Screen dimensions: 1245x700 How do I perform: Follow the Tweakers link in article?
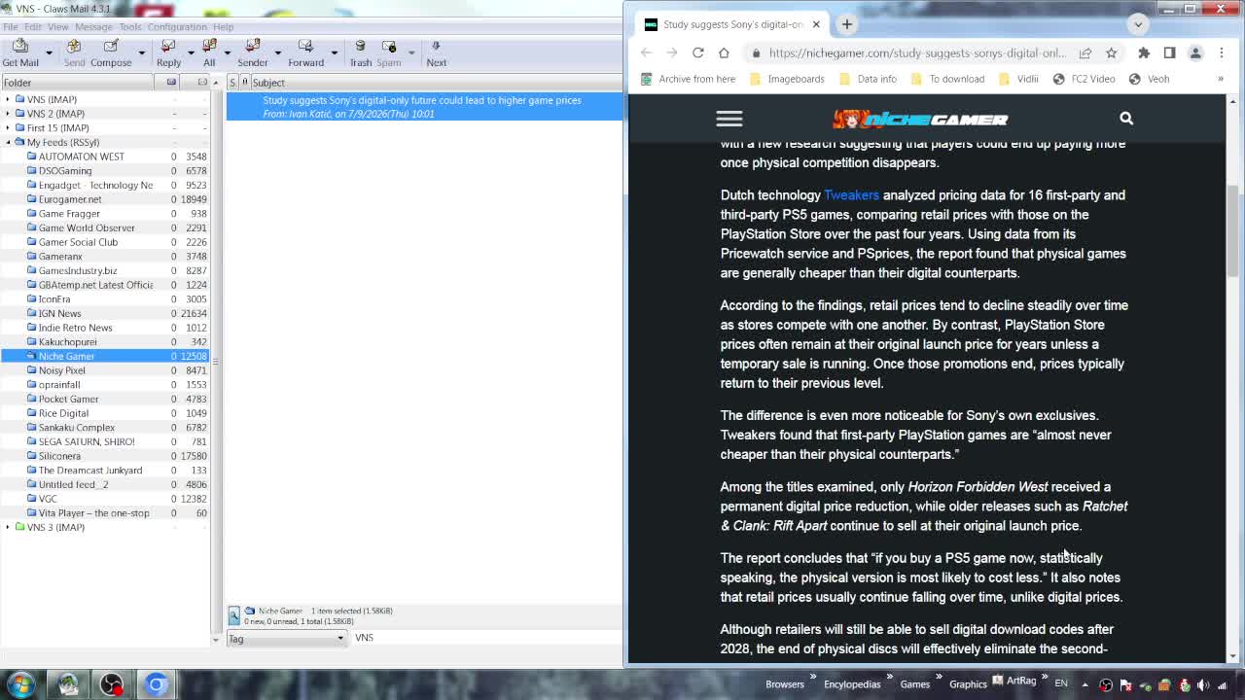[851, 195]
